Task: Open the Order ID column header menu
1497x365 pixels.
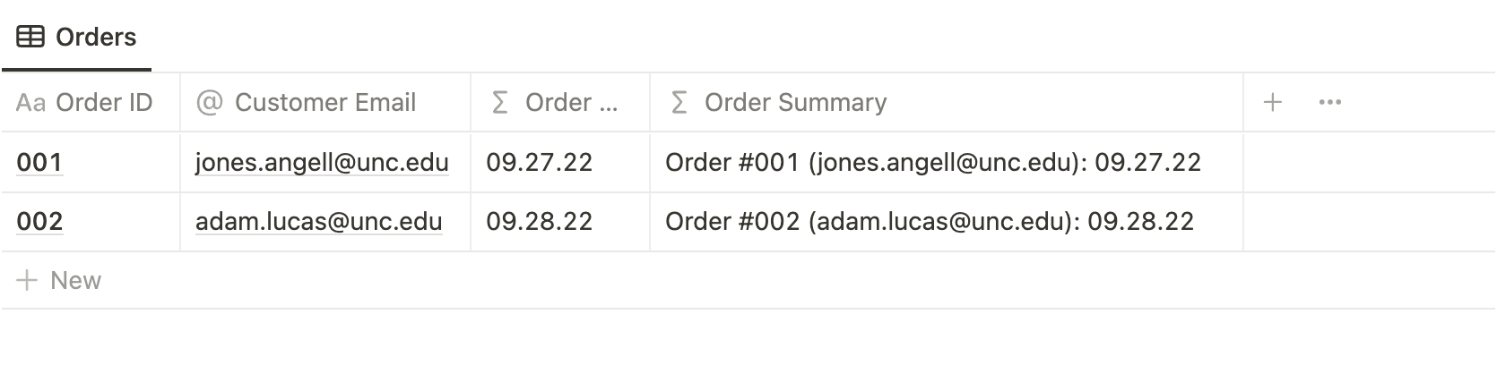Action: pos(104,103)
